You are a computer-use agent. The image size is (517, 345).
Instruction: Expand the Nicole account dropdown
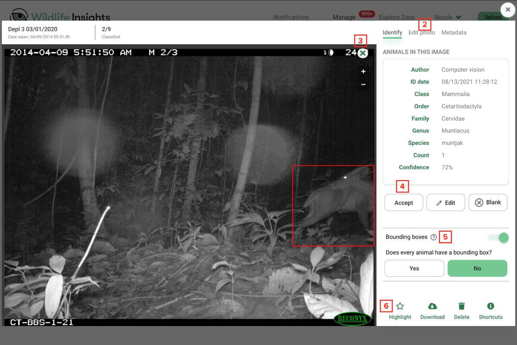pos(448,17)
